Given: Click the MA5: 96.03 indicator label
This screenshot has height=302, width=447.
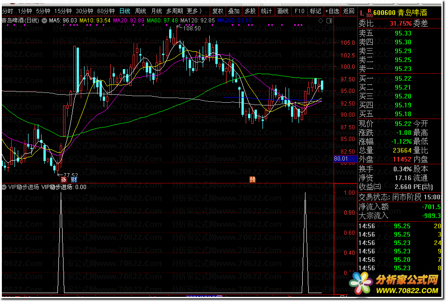Looking at the screenshot, I should click(x=63, y=21).
